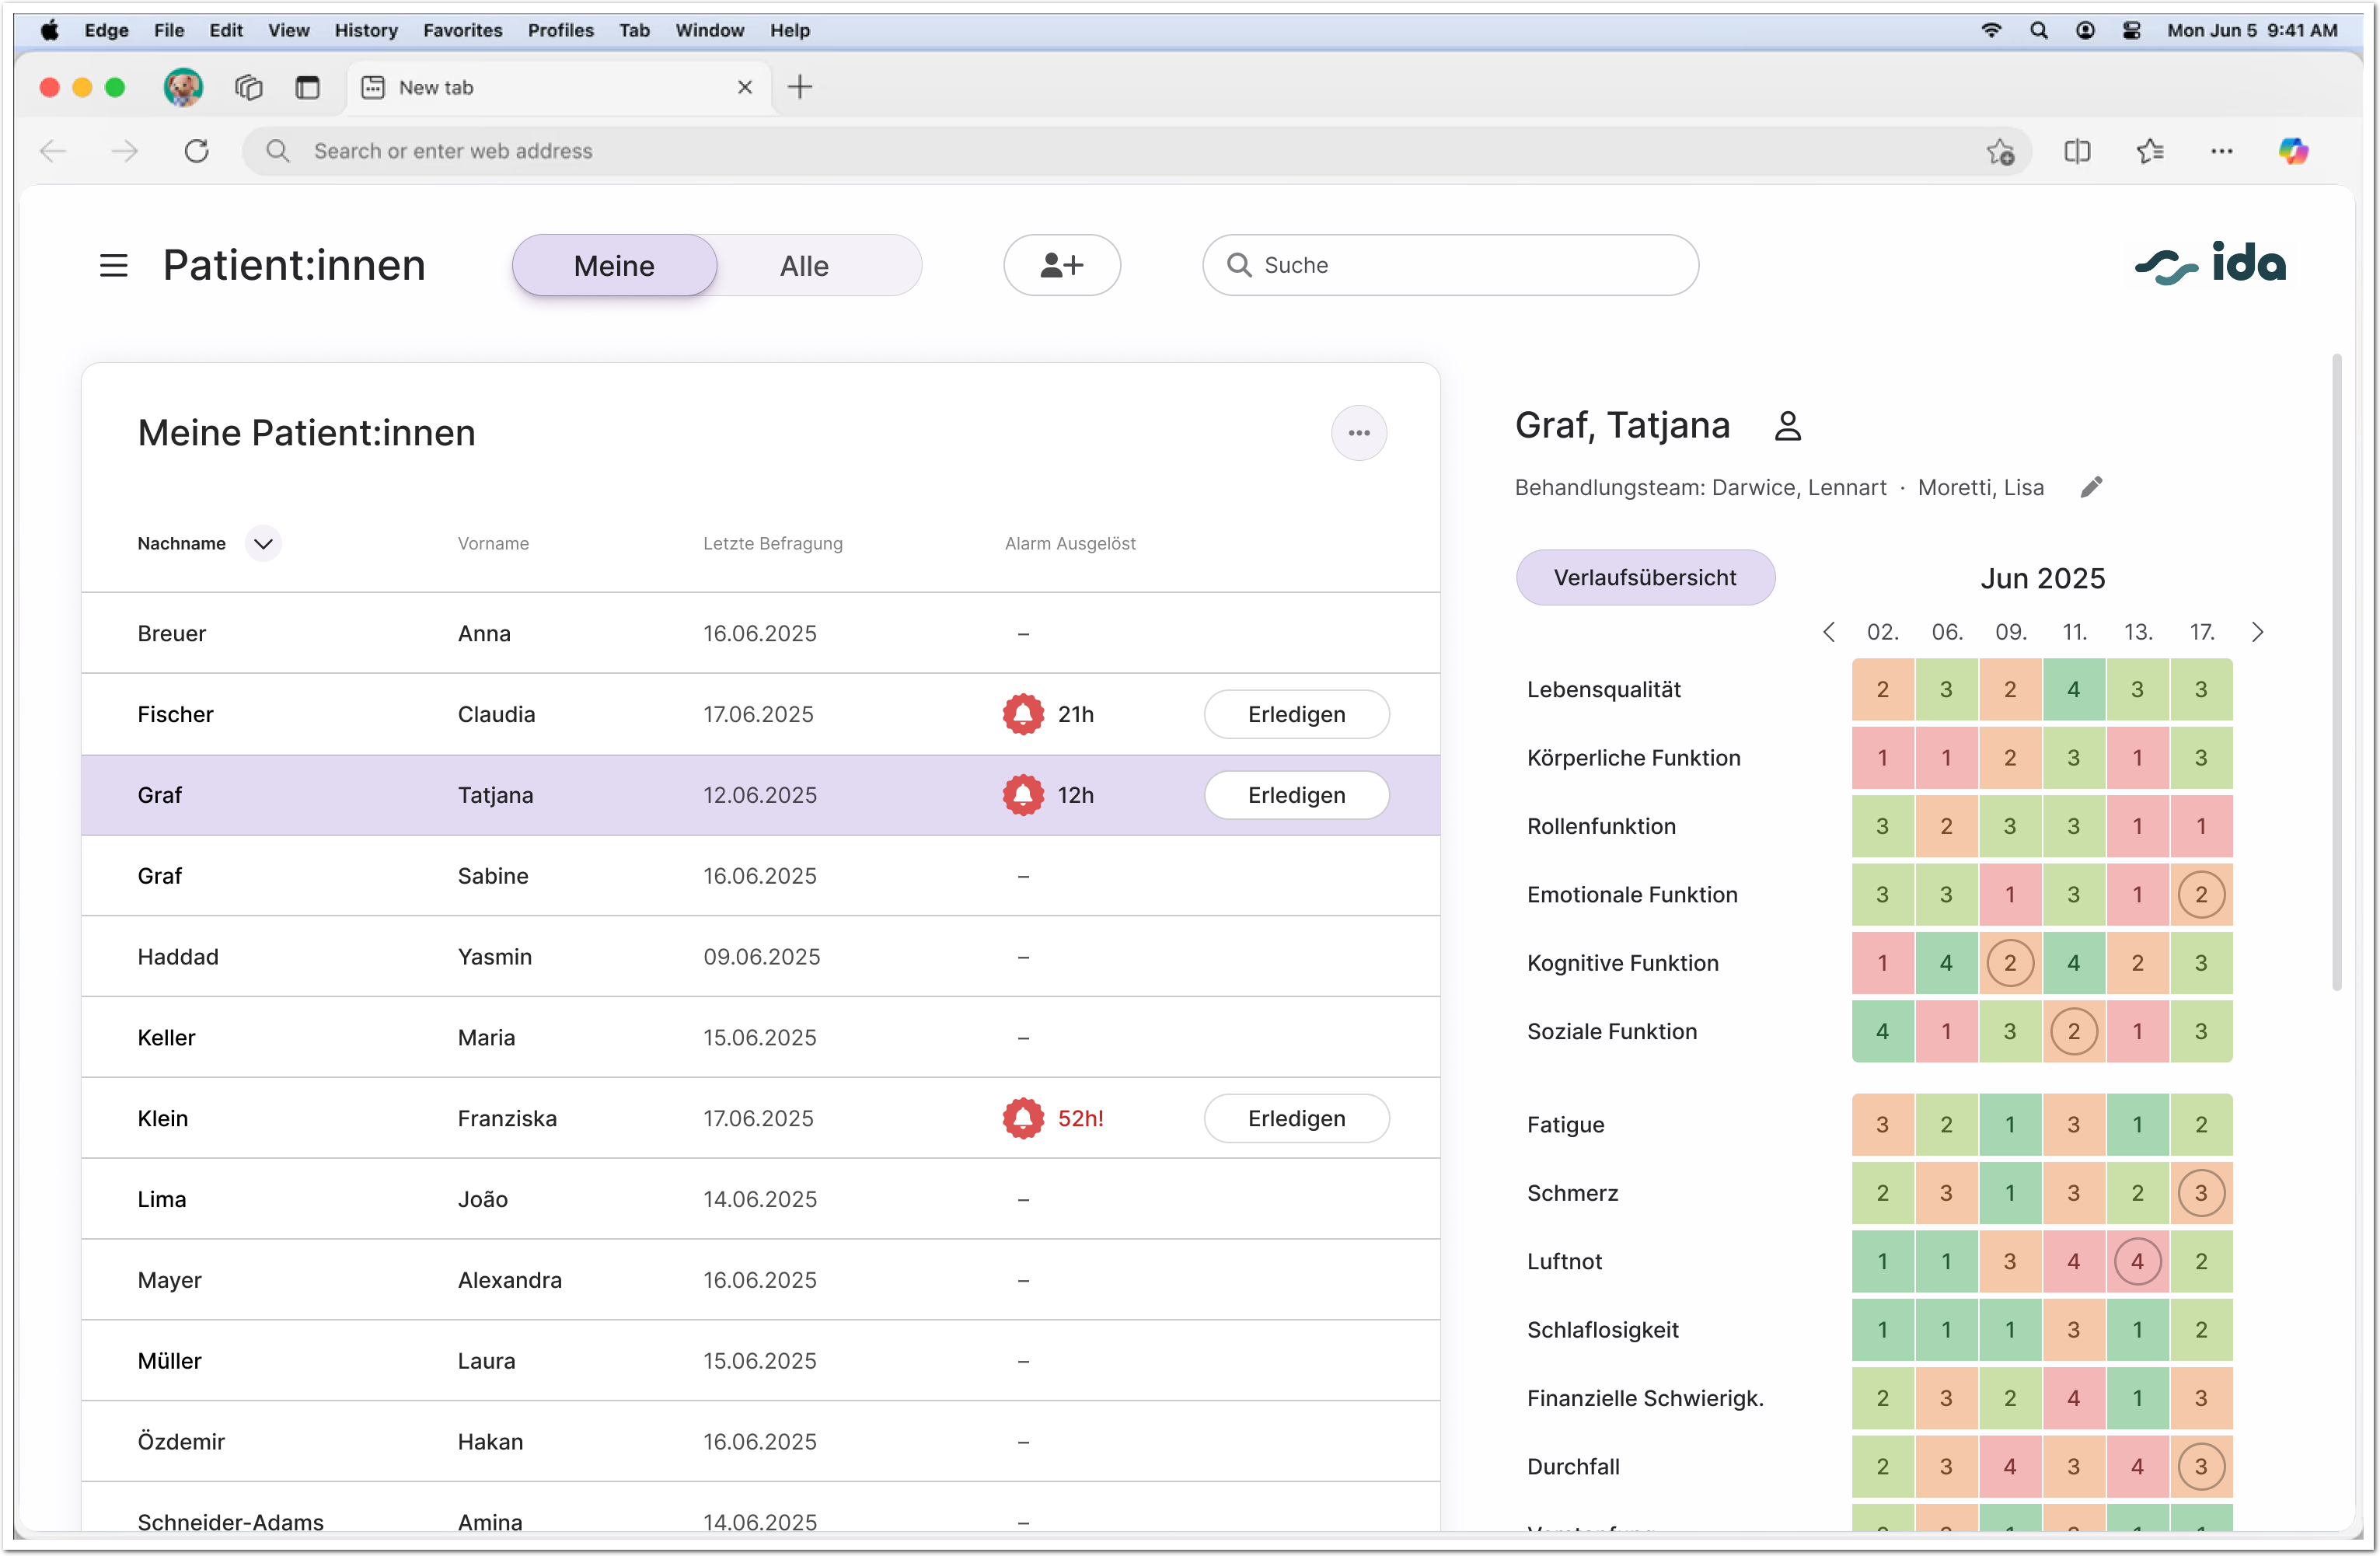Screen dimensions: 2380x1556
Task: Click the alarm bell for Klein Franziska
Action: pos(1023,1118)
